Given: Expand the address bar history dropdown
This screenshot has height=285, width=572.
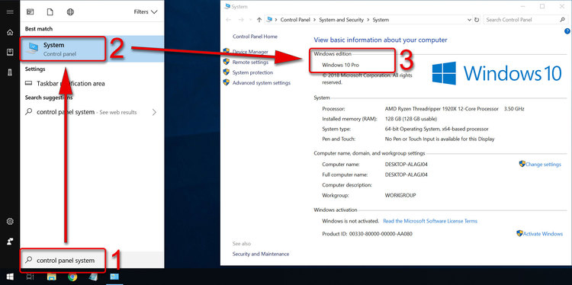Looking at the screenshot, I should point(469,20).
